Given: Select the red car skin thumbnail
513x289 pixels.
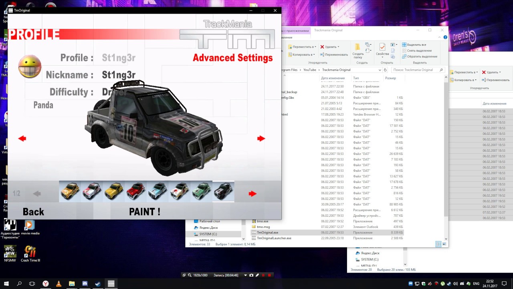Looking at the screenshot, I should pos(135,191).
